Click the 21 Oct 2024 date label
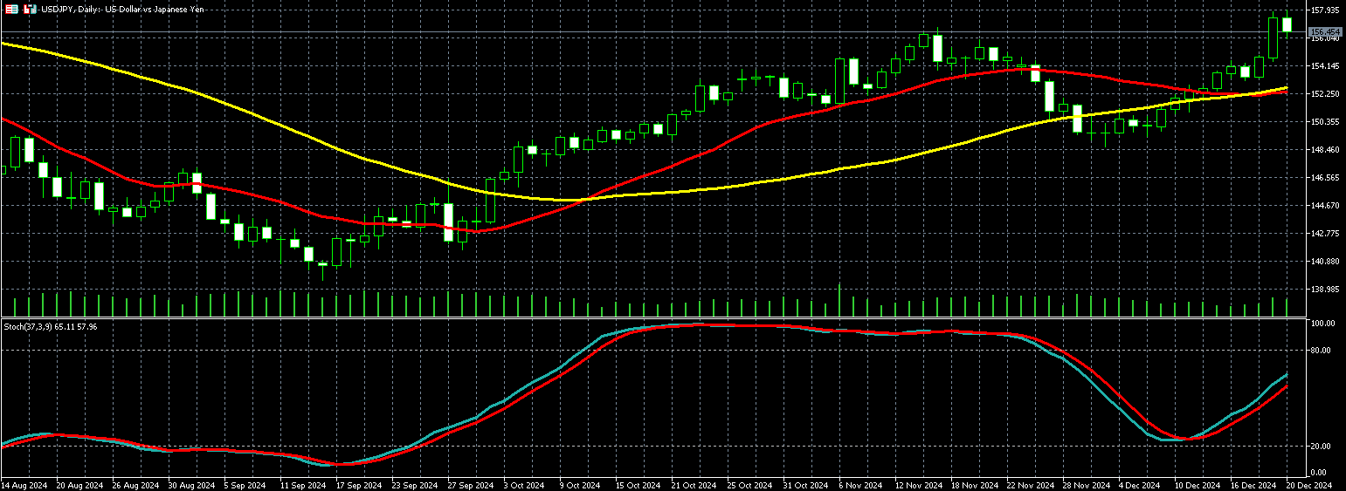Viewport: 1346px width, 491px height. pyautogui.click(x=693, y=485)
